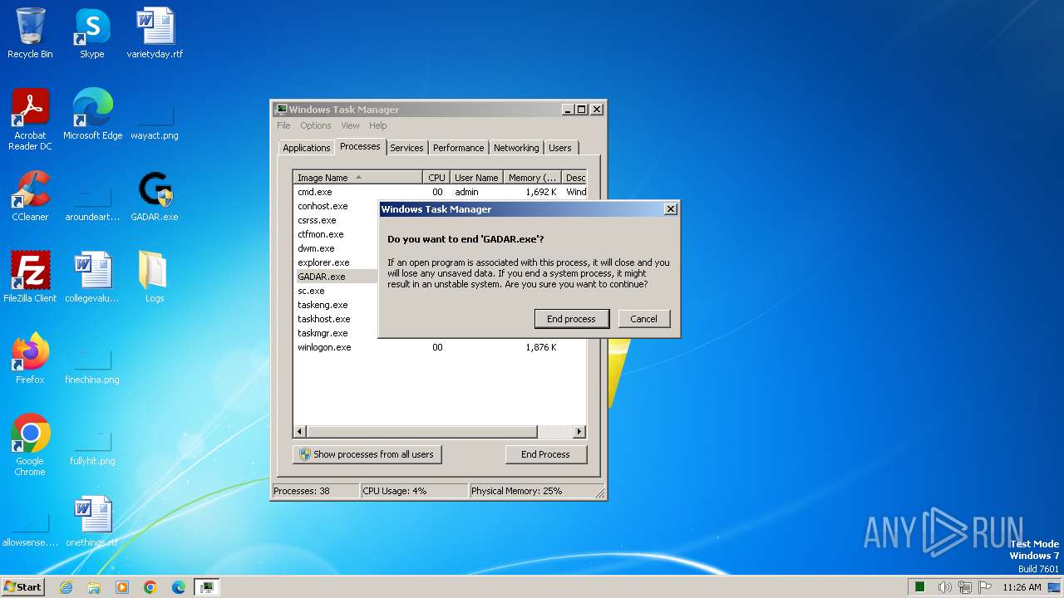
Task: Open the Skype desktop shortcut
Action: click(91, 33)
